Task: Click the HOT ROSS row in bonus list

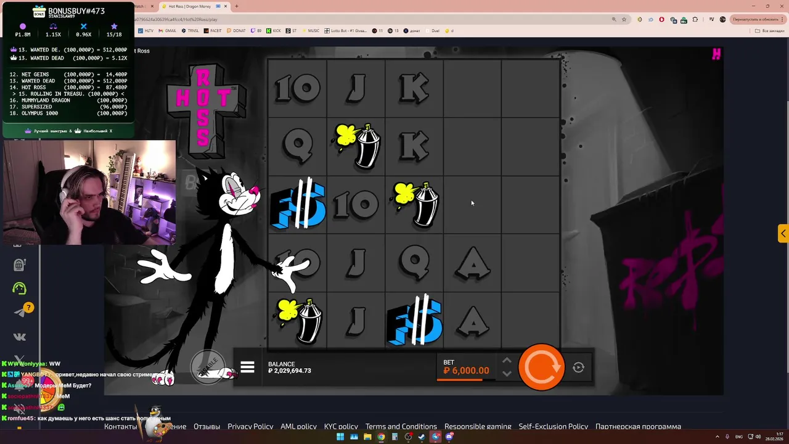Action: click(x=68, y=88)
